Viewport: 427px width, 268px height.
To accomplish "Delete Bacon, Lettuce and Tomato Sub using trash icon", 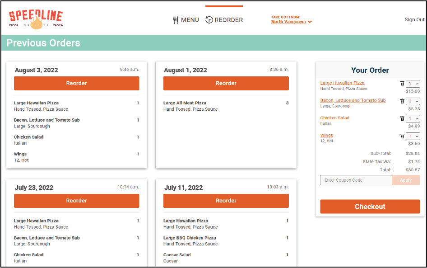I will tap(402, 101).
